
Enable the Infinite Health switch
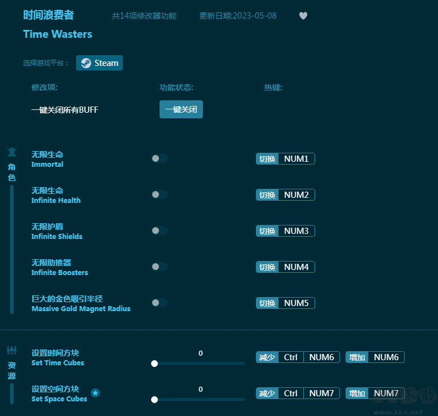(160, 194)
